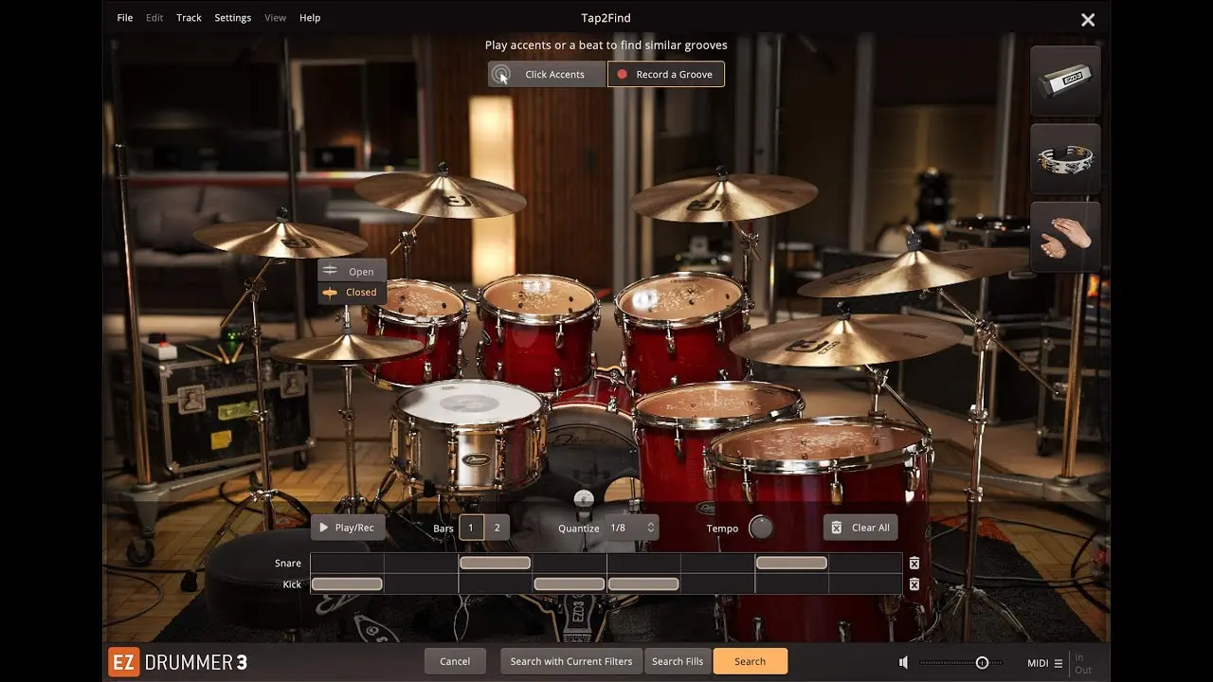Screen dimensions: 1213x682
Task: Clear the Kick row pattern
Action: pos(914,584)
